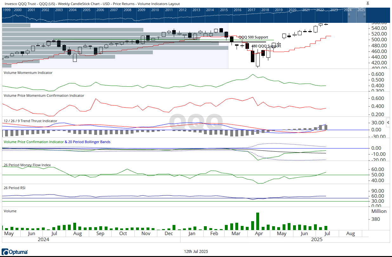Viewport: 392px width, 257px height.
Task: Click the -10.00 axis value
Action: pyautogui.click(x=378, y=154)
